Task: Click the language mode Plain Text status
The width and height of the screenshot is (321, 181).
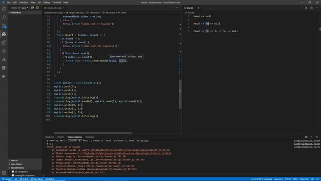Action: click(x=304, y=179)
